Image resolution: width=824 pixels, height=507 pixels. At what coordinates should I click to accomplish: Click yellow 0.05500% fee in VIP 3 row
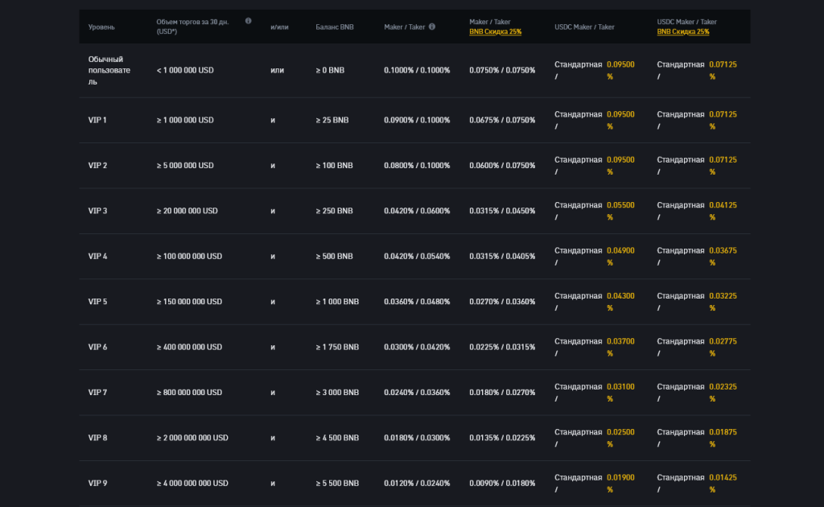620,205
